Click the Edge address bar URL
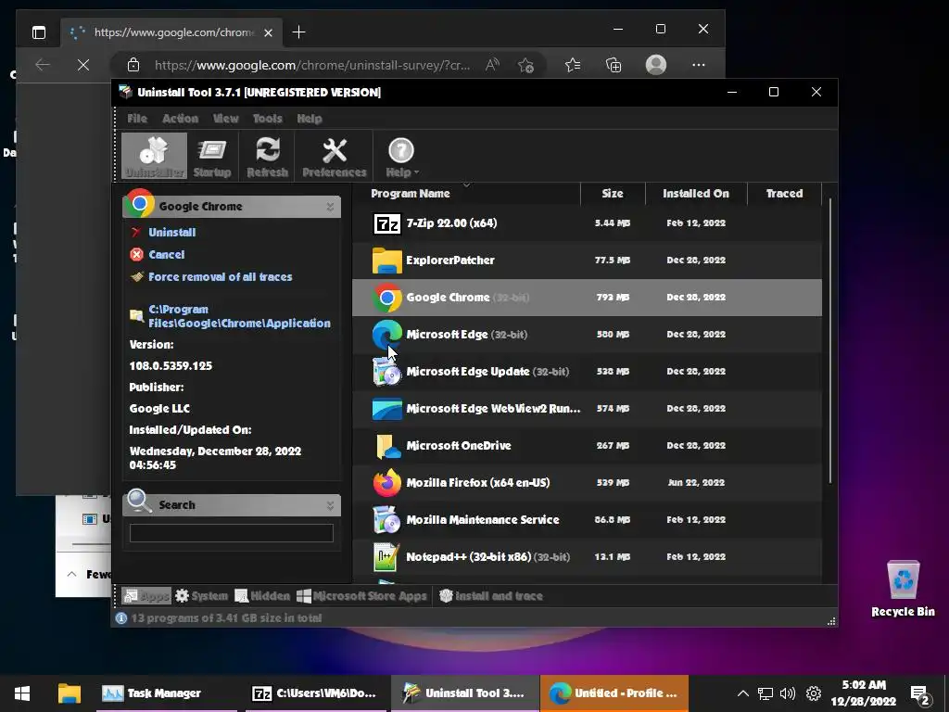 [312, 65]
